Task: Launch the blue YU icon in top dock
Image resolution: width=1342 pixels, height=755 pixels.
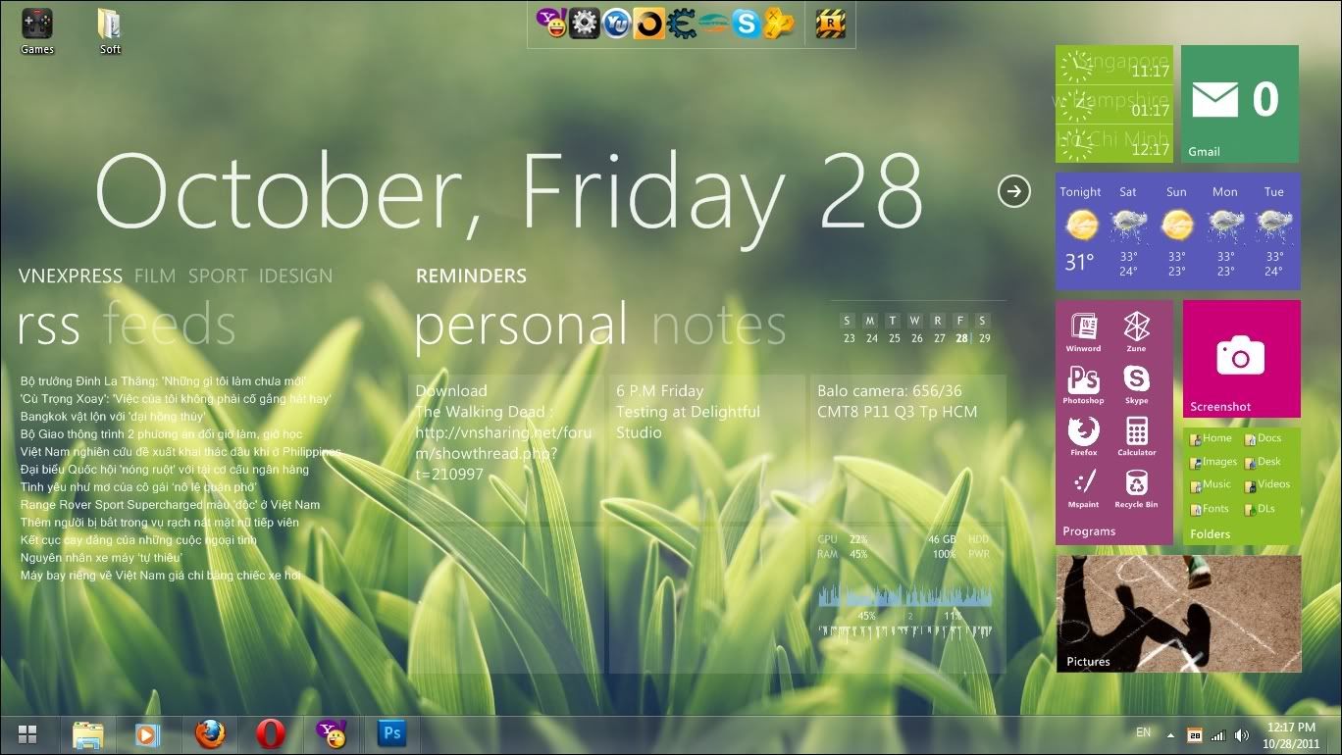Action: pos(616,23)
